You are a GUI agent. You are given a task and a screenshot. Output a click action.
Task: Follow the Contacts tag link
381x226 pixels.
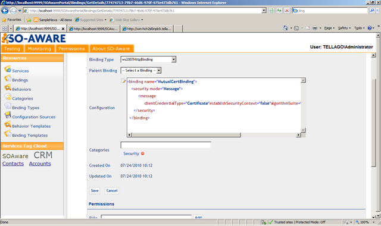point(13,164)
